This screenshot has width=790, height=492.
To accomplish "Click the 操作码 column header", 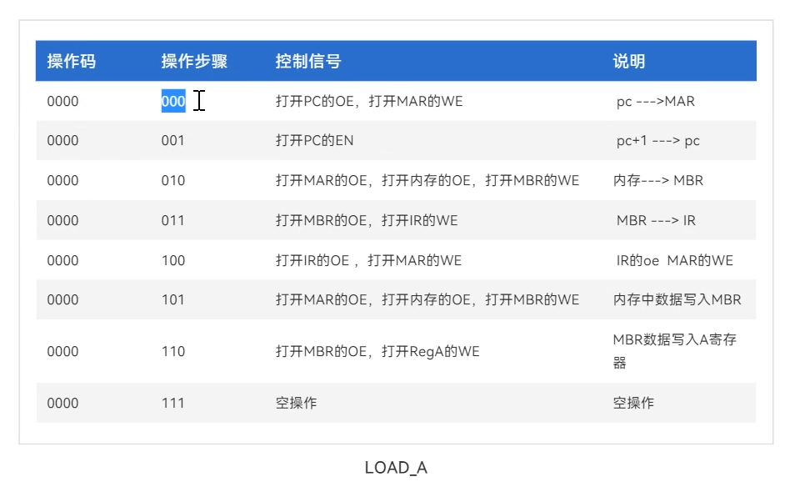I will [x=71, y=62].
